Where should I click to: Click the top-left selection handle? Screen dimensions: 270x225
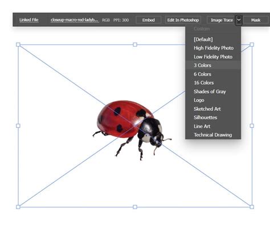coord(18,45)
